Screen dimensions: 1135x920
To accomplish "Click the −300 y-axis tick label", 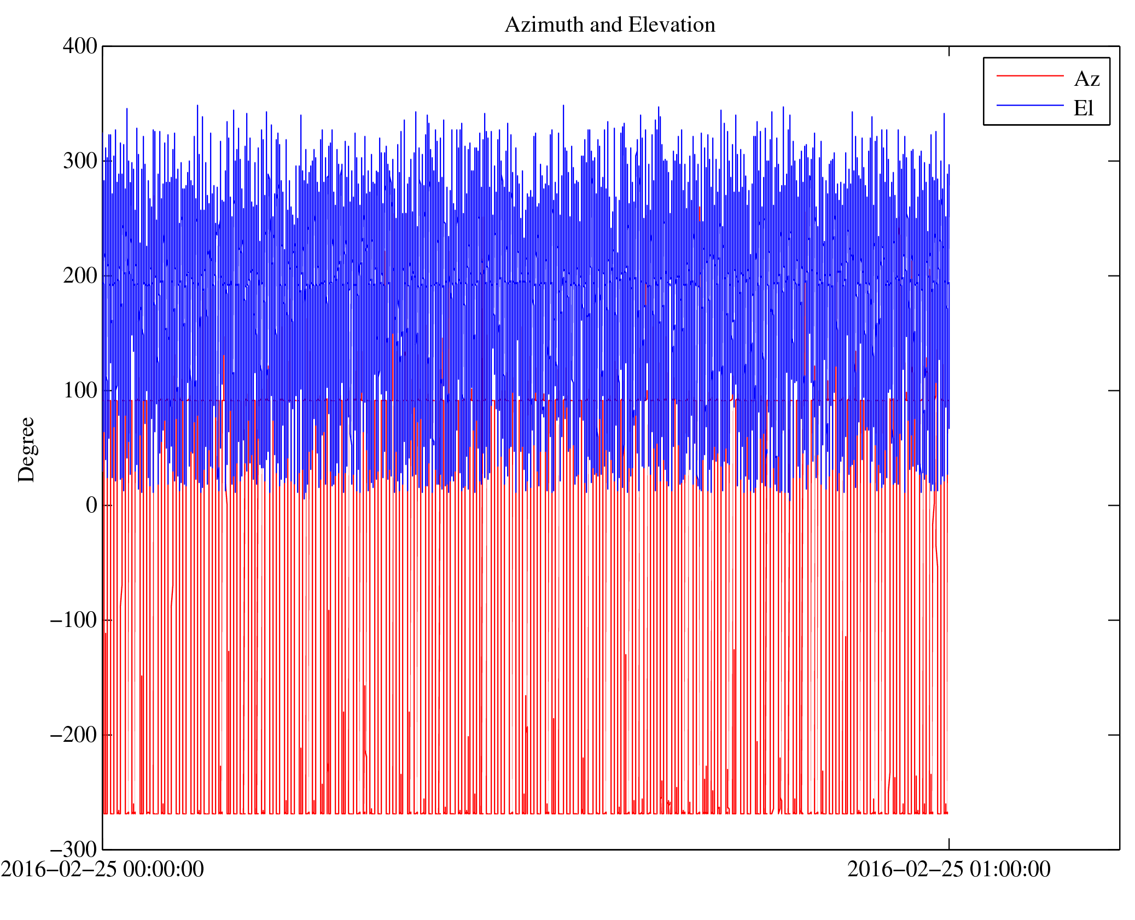I will coord(73,849).
